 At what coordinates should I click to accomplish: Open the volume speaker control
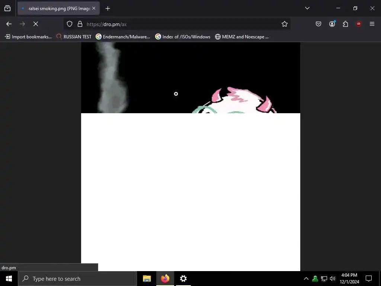pyautogui.click(x=333, y=279)
